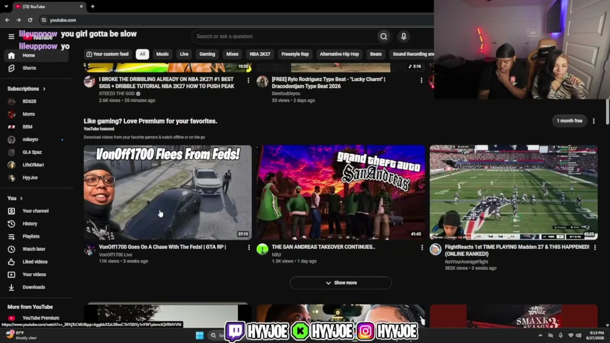Open Shorts in the sidebar
Viewport: 610px width, 343px height.
click(x=36, y=68)
